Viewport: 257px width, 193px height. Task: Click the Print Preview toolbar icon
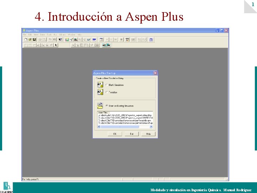tap(44, 40)
